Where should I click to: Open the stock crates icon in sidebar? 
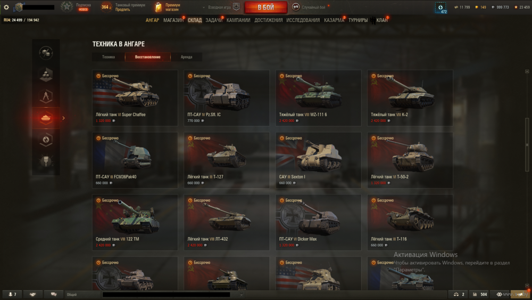click(46, 75)
